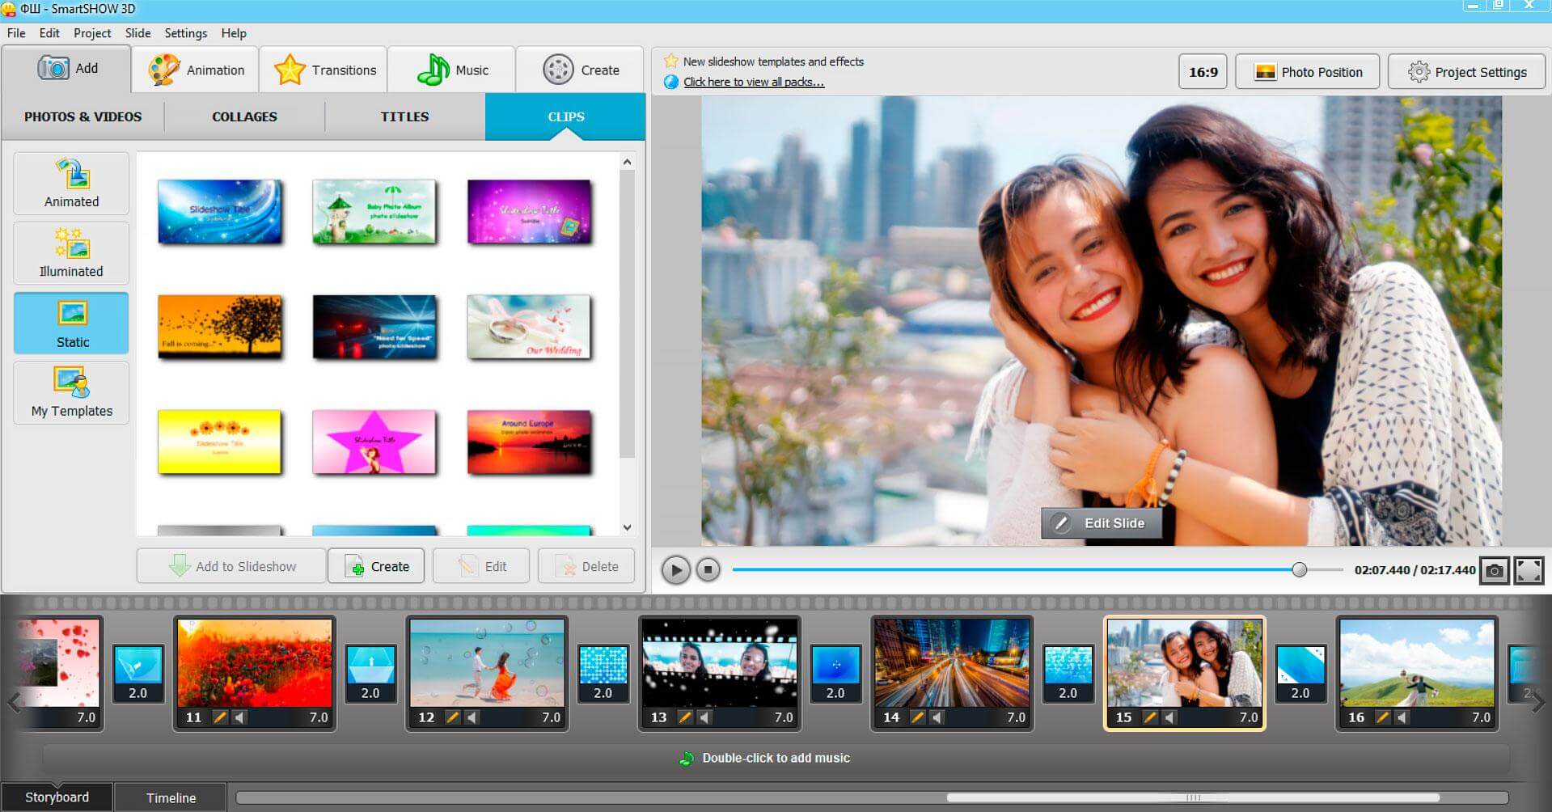1552x812 pixels.
Task: Open the Slide menu
Action: [x=137, y=33]
